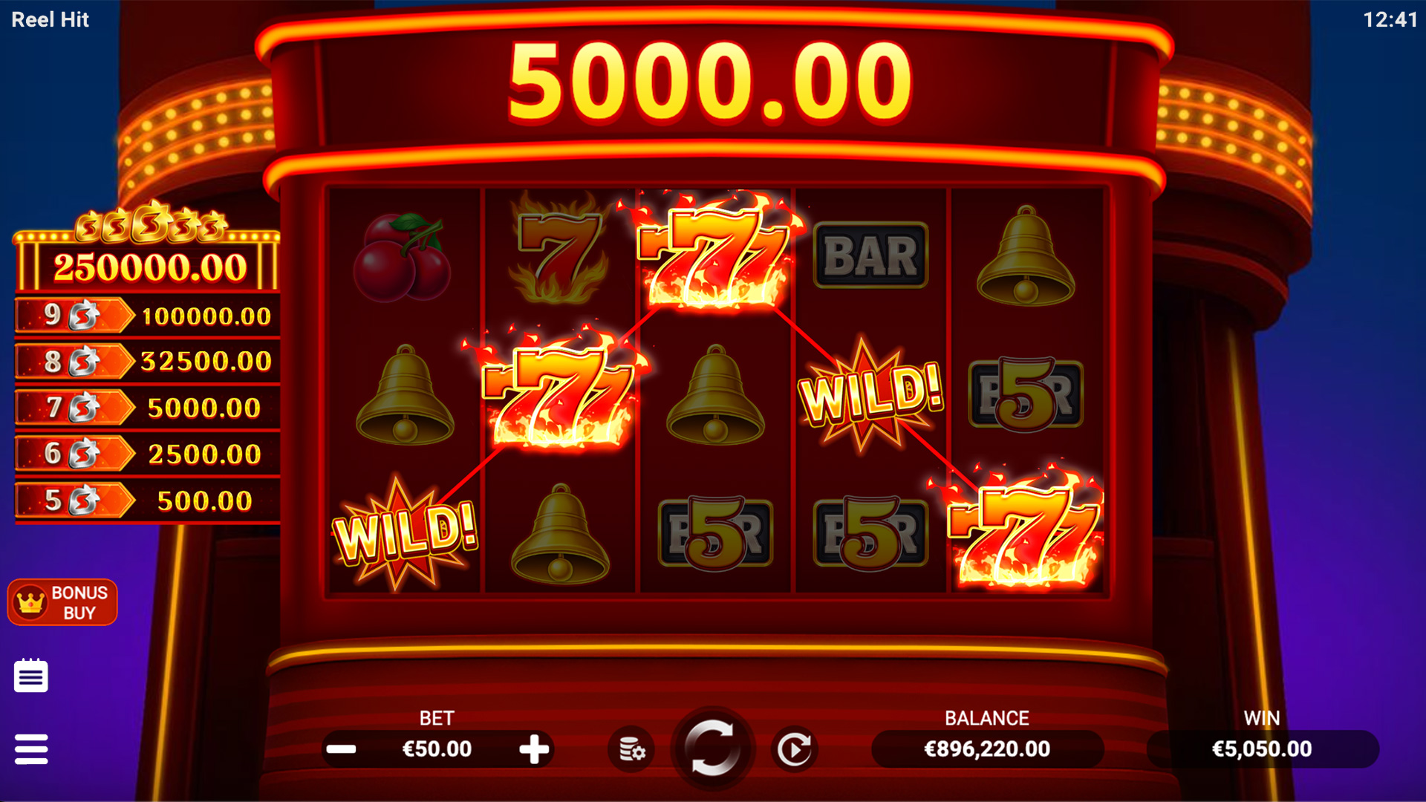
Task: Select the 8-coin 32500.00 prize row
Action: click(148, 362)
